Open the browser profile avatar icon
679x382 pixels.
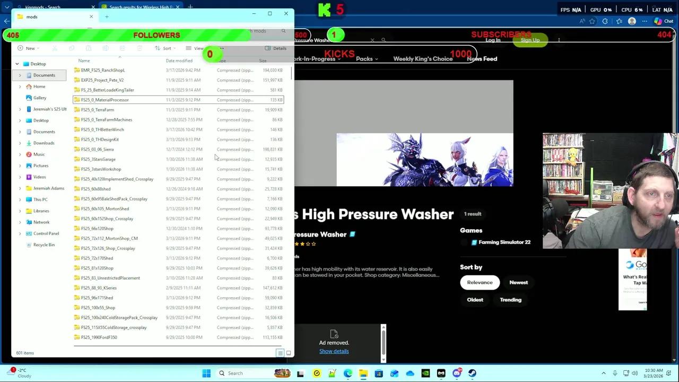coord(632,21)
